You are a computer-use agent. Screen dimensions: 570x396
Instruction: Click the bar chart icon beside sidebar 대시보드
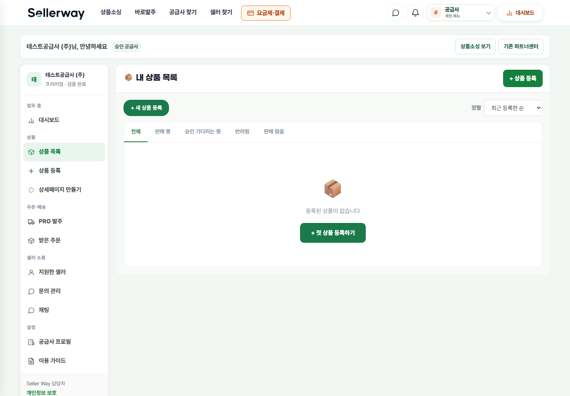[x=31, y=120]
